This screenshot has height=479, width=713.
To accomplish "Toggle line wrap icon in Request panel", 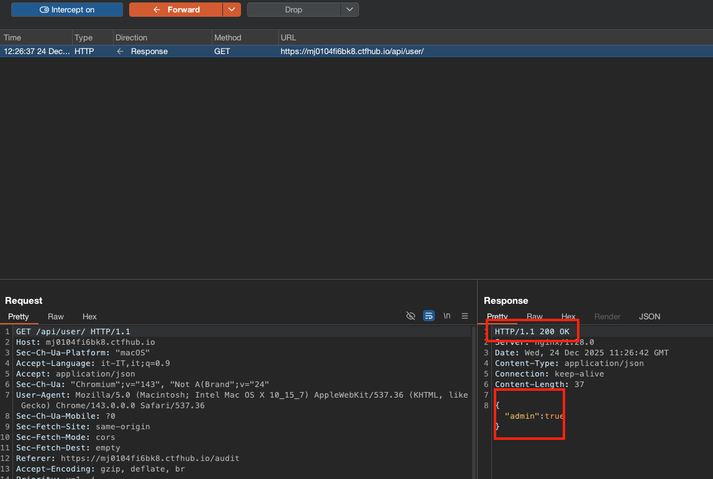I will coord(429,316).
